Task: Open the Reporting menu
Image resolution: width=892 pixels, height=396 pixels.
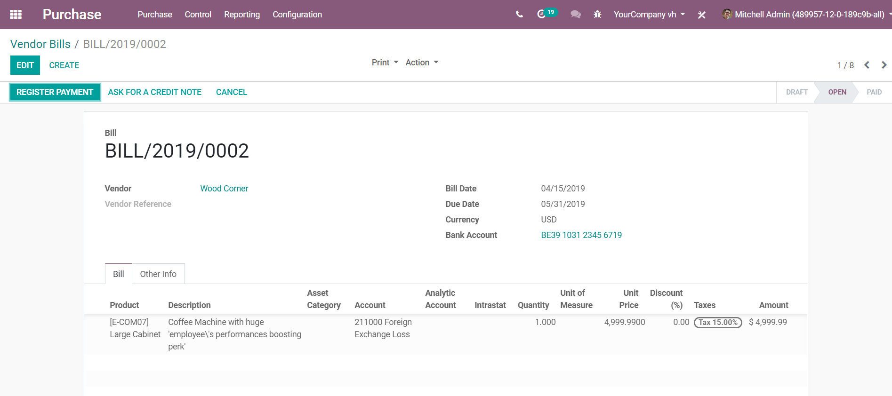Action: (241, 15)
